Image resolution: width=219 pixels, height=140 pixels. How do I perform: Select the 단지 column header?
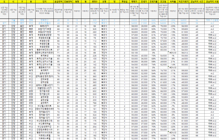point(44,2)
